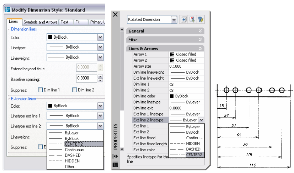Screen dimensions: 294x173
Task: Click the Arrow size 0.1800 value
Action: click(187, 66)
